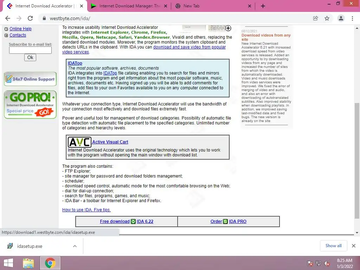Viewport: 360px width, 270px height.
Task: Expand the idasetup.exe download options chevron
Action: click(75, 246)
